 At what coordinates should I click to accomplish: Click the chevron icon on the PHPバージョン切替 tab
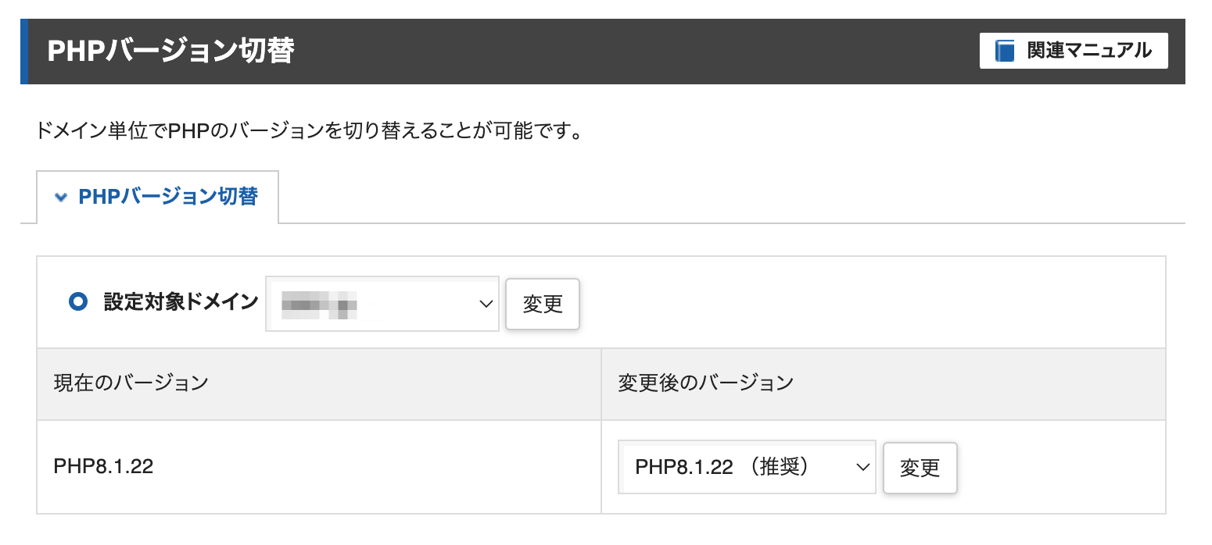(x=61, y=197)
